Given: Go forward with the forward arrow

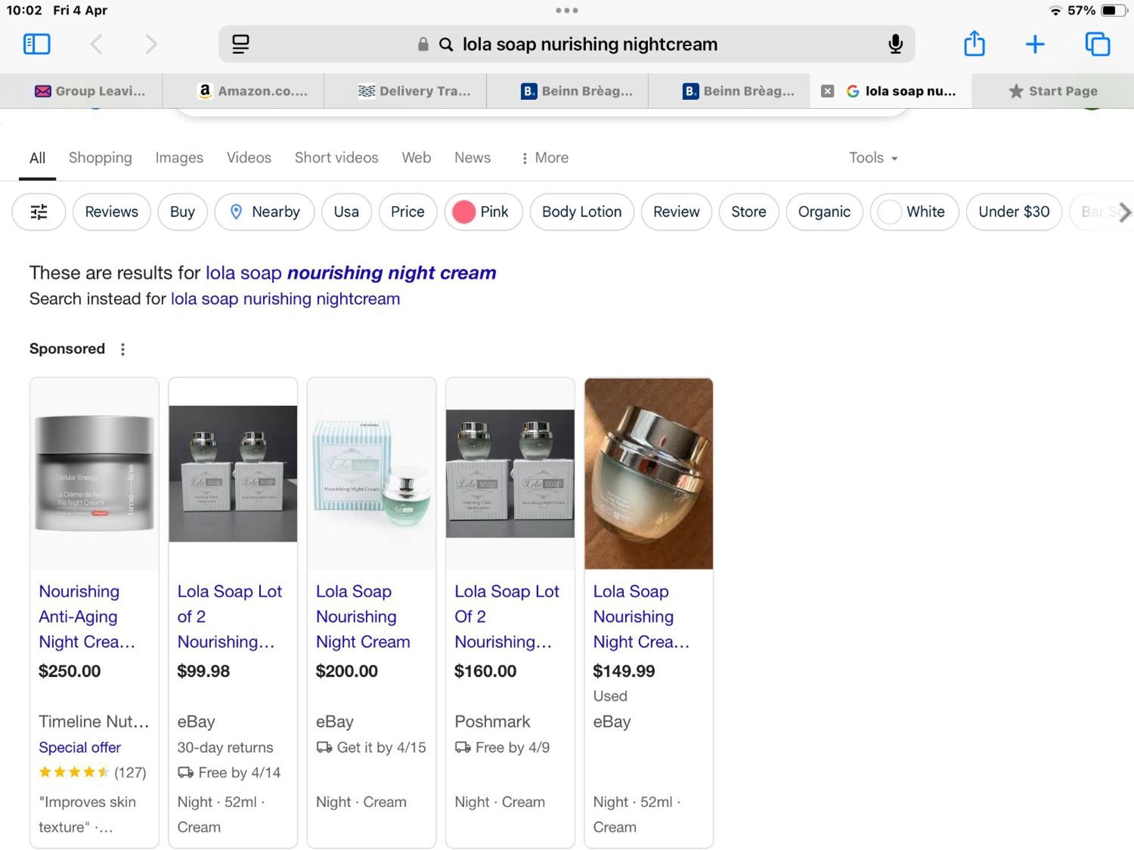Looking at the screenshot, I should tap(151, 44).
